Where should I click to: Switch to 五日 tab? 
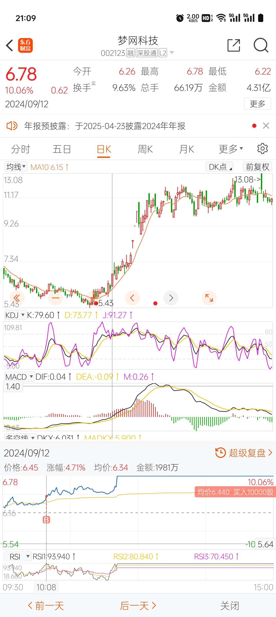(62, 149)
